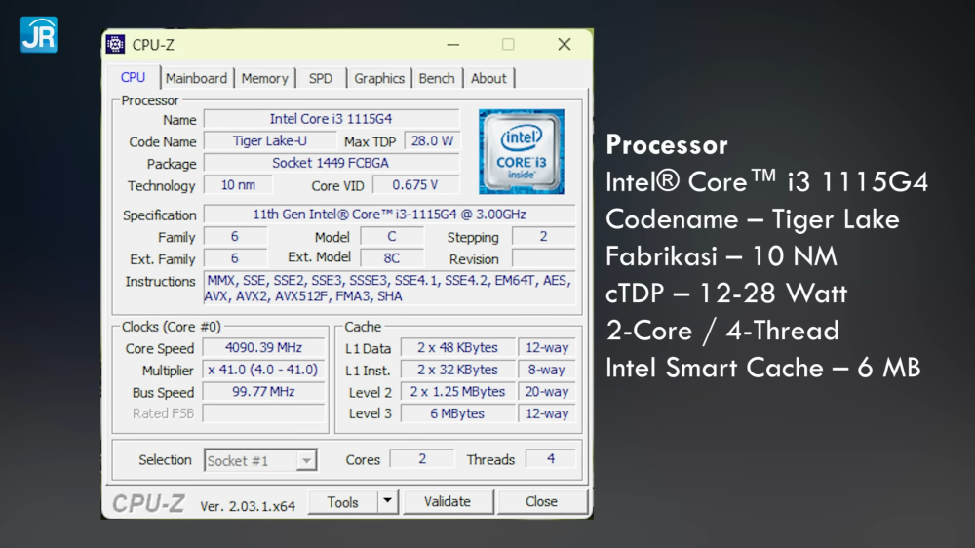The width and height of the screenshot is (975, 548).
Task: Minimize the CPU-Z window
Action: [453, 45]
